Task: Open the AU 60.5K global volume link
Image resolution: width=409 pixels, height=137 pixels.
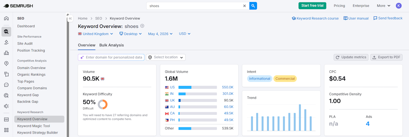Action: point(228,107)
